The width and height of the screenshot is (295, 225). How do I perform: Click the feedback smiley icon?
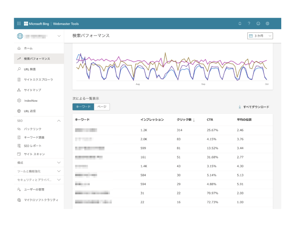coord(258,23)
